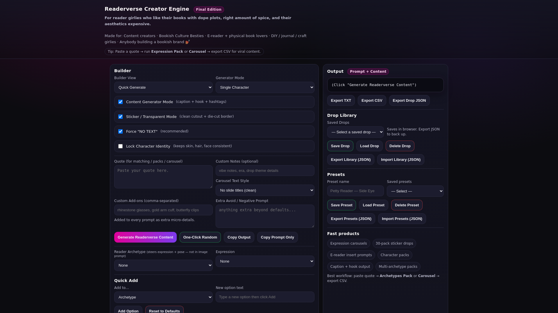Click the Load Preset button
This screenshot has width=558, height=313.
(x=373, y=205)
